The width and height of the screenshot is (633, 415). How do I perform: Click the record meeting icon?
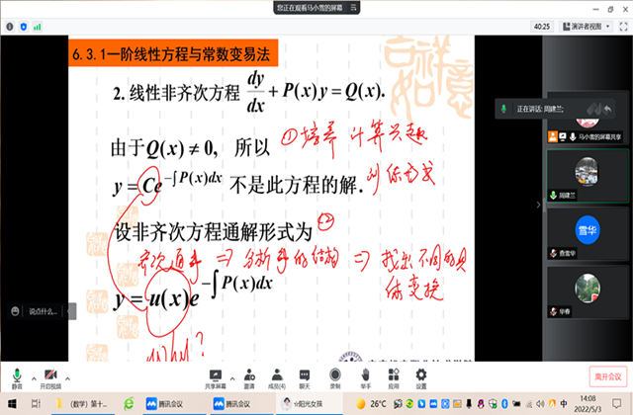point(334,376)
